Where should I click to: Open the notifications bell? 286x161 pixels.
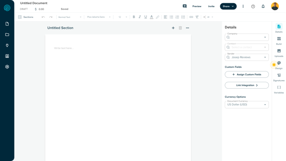263,6
